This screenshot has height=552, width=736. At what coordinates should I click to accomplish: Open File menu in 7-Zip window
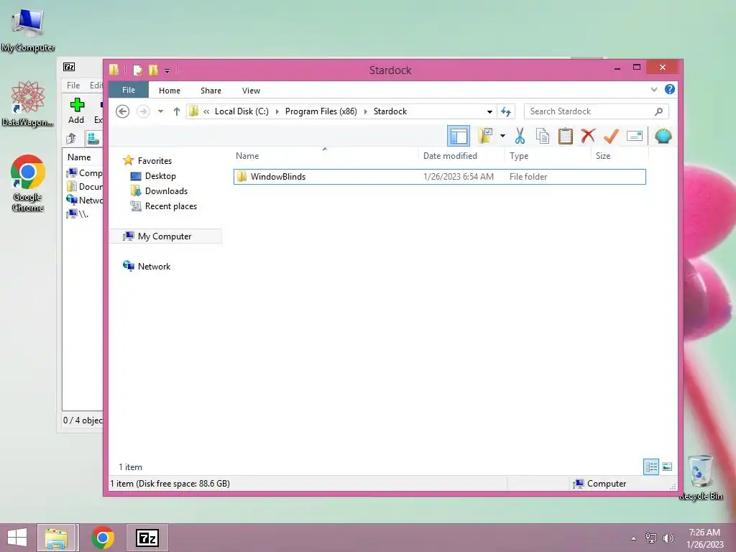pyautogui.click(x=73, y=85)
